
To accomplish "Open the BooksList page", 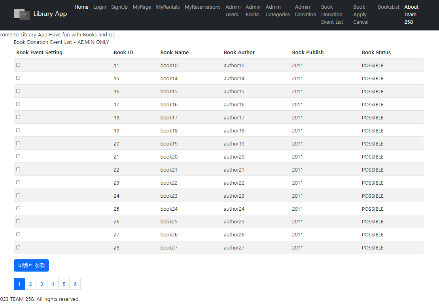I will tap(389, 7).
